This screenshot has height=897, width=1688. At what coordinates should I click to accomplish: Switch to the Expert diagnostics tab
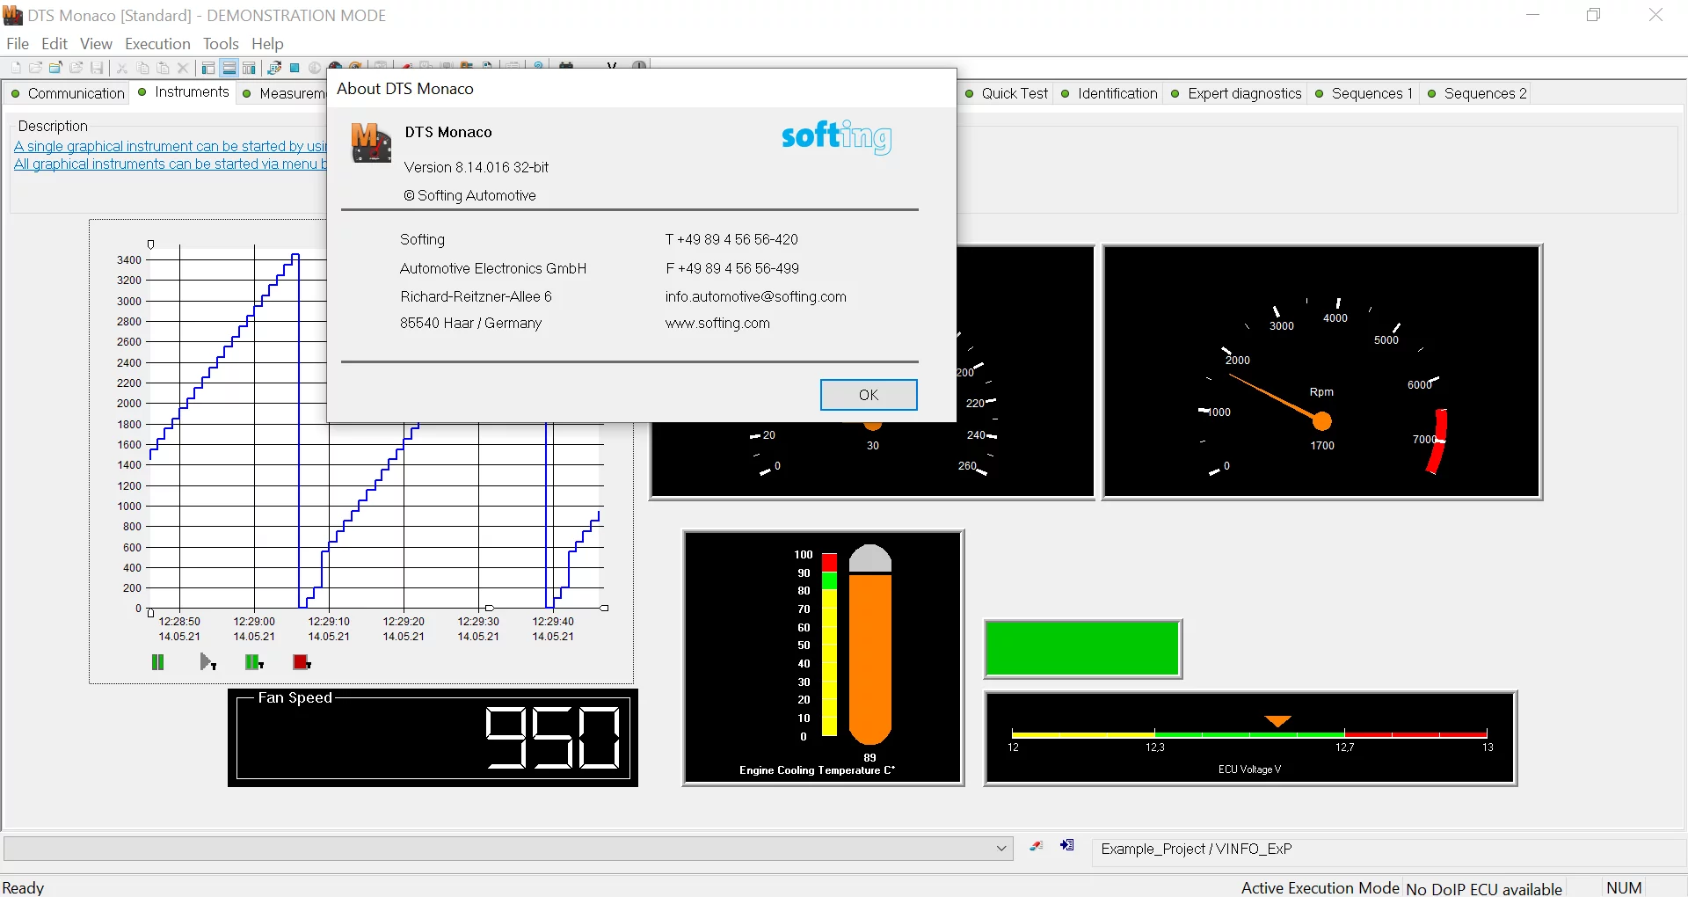pos(1243,93)
